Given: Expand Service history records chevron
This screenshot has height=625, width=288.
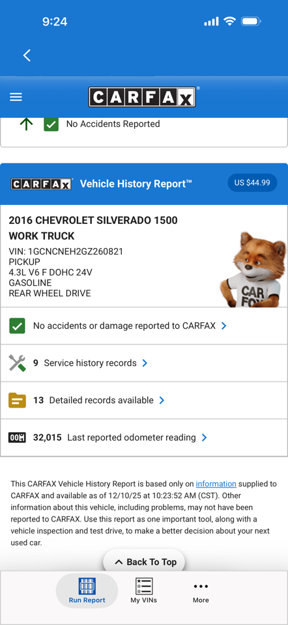Looking at the screenshot, I should tap(145, 363).
